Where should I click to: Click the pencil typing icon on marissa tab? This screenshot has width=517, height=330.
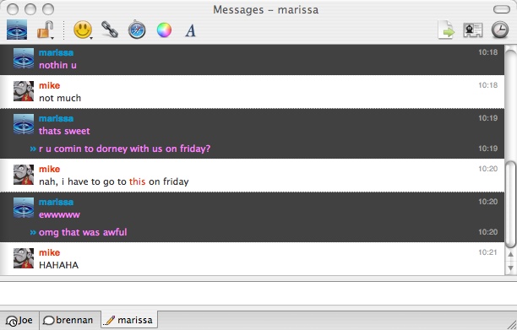pos(109,321)
